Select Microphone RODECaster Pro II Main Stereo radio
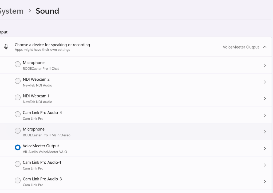 pyautogui.click(x=18, y=131)
